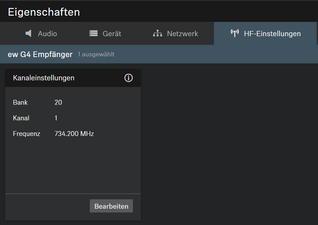The image size is (318, 225).
Task: Switch to the Audio tab label
Action: click(x=47, y=34)
